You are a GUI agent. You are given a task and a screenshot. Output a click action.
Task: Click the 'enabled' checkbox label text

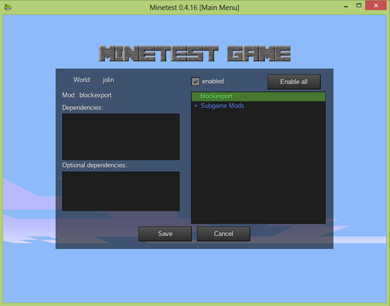(x=213, y=82)
